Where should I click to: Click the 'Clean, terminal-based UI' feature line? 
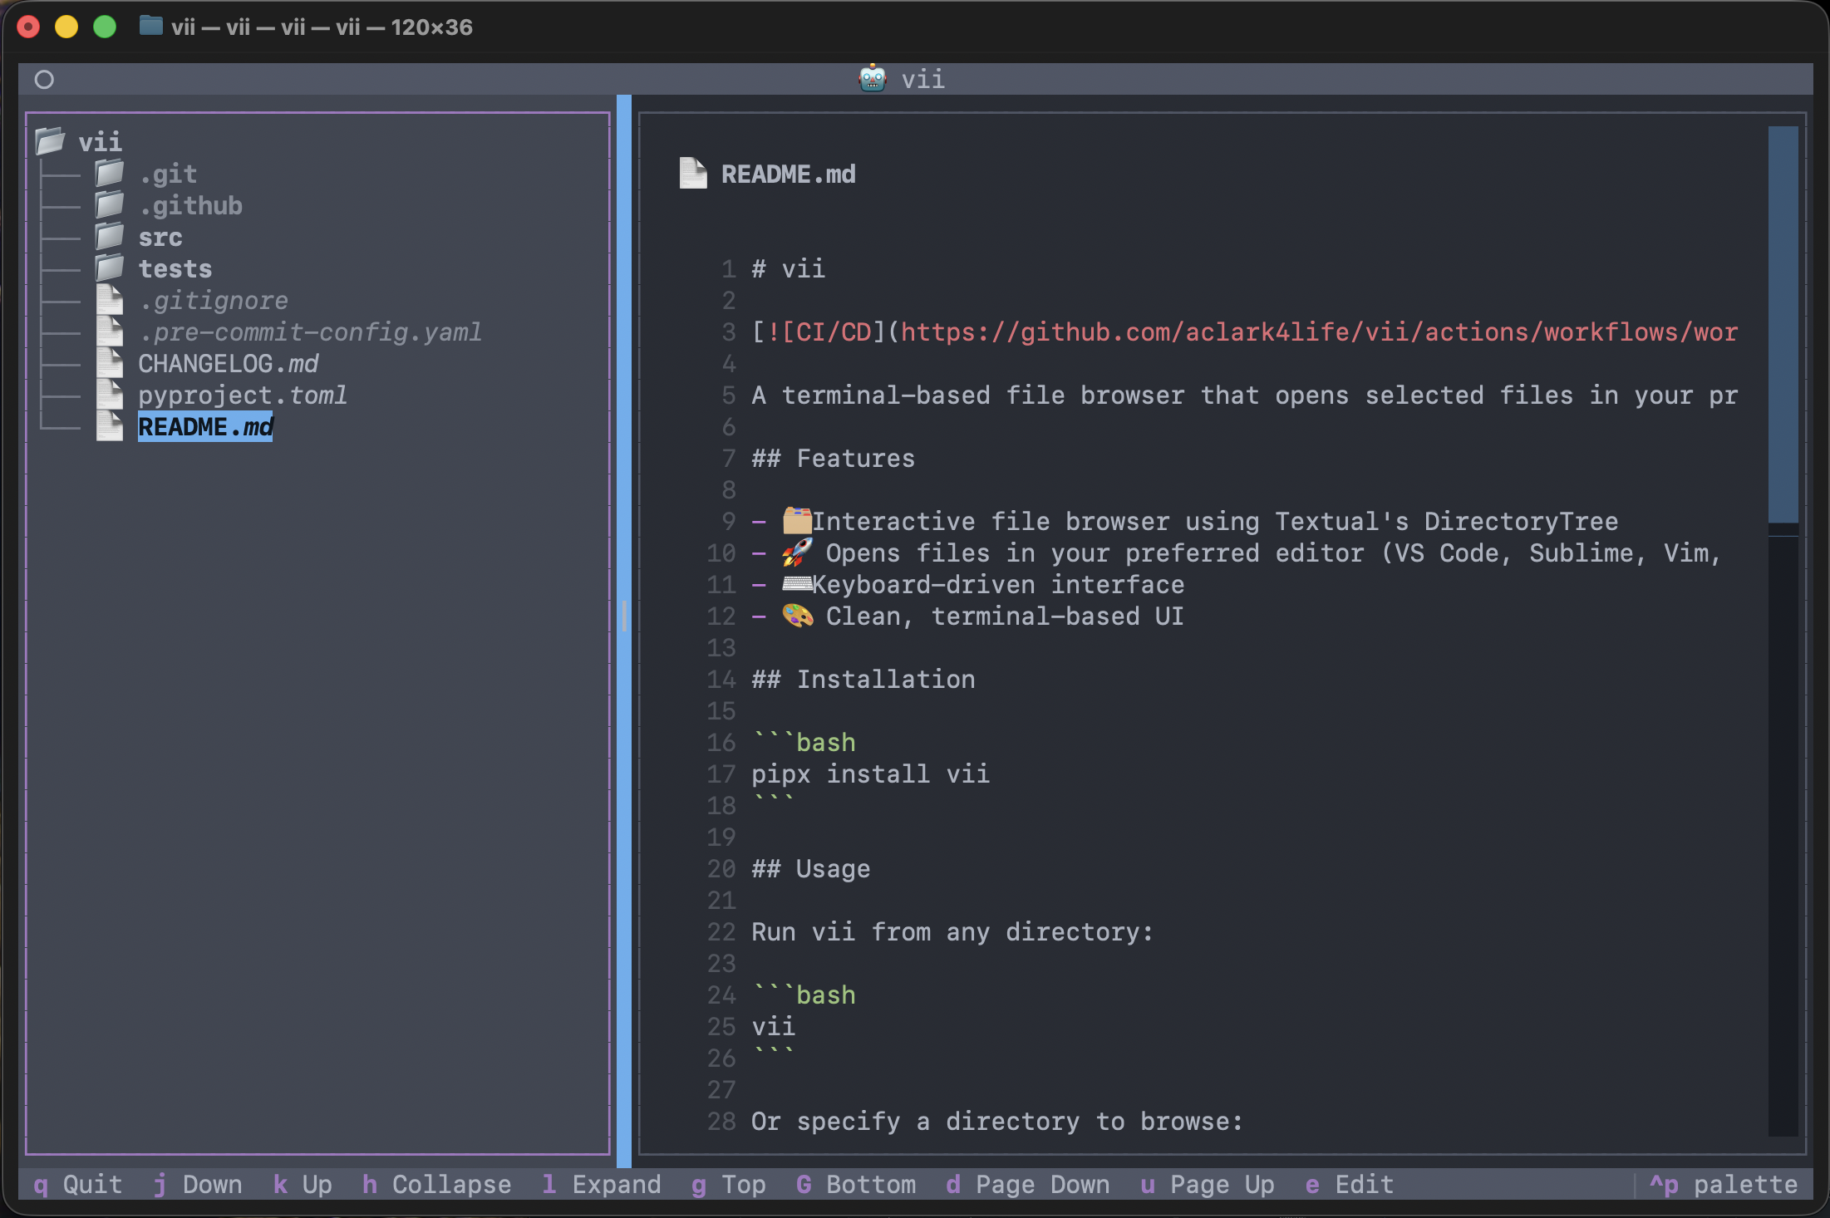point(1005,616)
